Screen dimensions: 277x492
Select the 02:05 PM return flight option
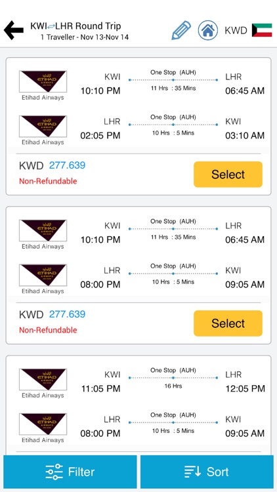(228, 174)
